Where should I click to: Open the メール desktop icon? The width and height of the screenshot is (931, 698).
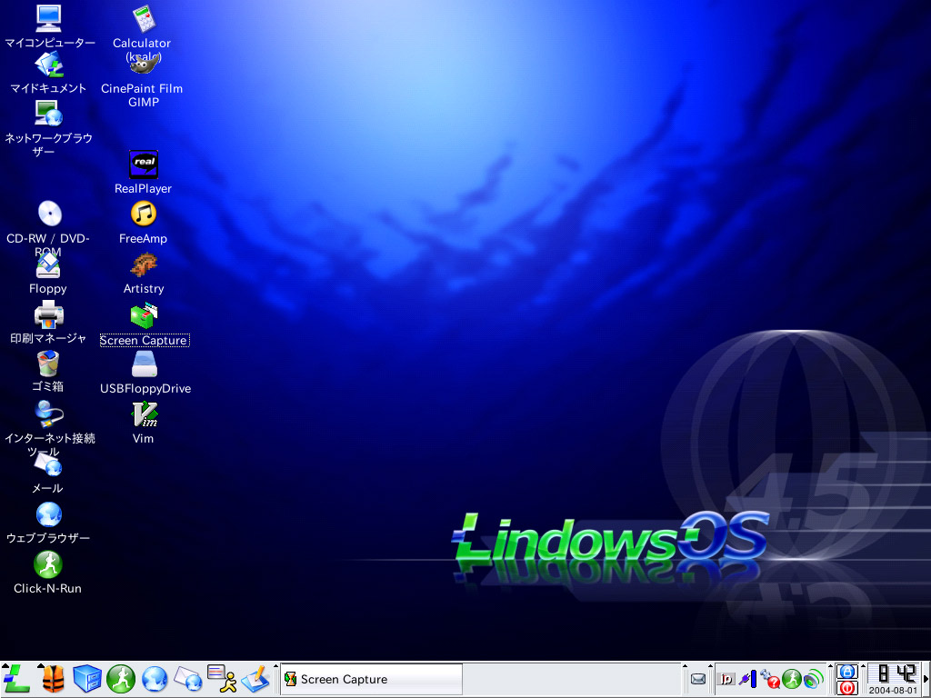click(x=48, y=464)
